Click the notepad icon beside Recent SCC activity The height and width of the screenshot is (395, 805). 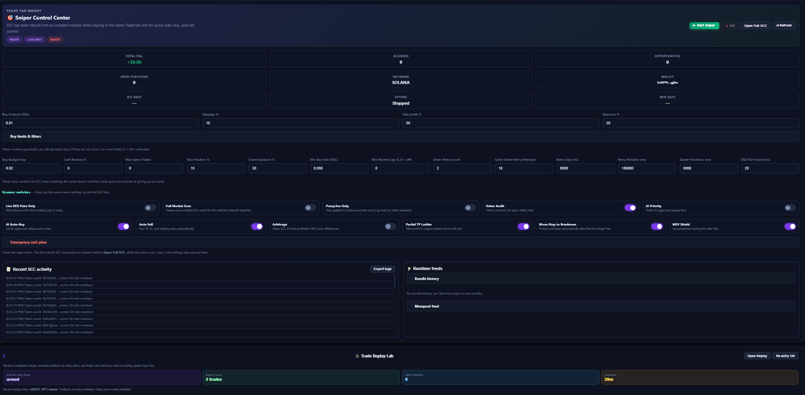click(x=9, y=269)
